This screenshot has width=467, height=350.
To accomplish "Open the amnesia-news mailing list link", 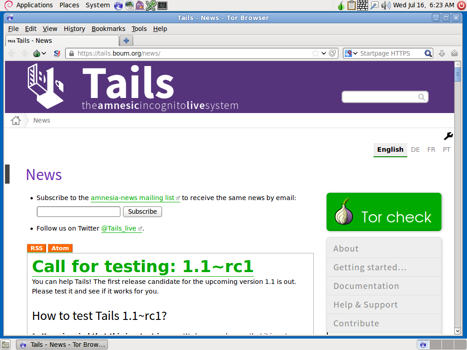I will click(x=135, y=198).
